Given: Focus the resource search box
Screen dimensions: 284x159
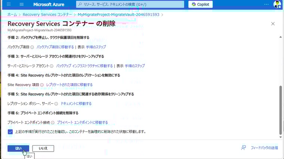Looking at the screenshot, I should click(130, 4).
